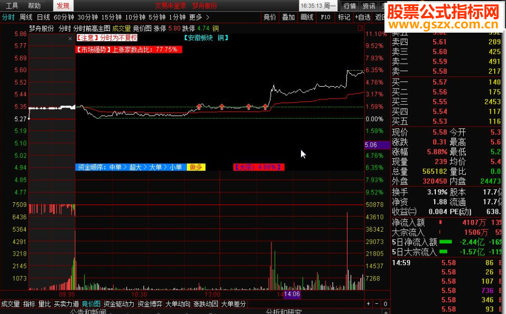Click the 买五 5.53 order row
Screen dimensions: 506x314
447,121
